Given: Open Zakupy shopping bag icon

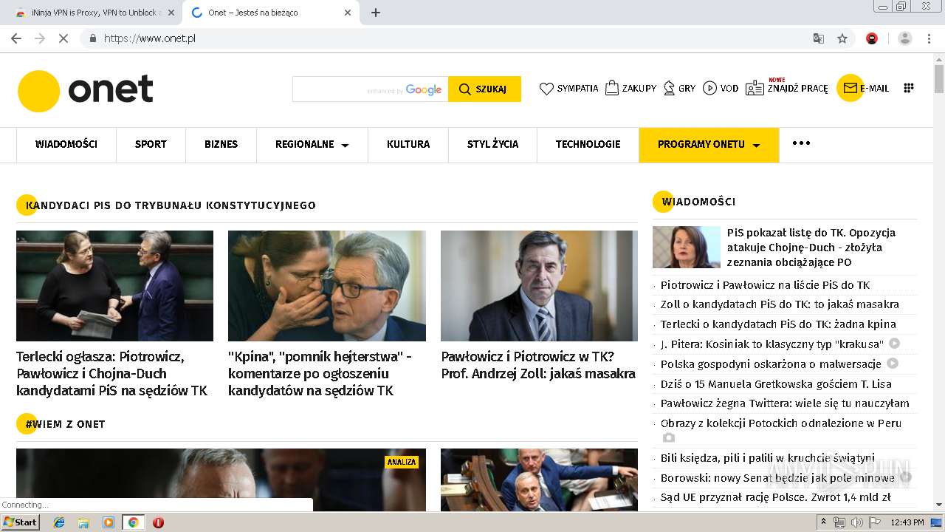Looking at the screenshot, I should pyautogui.click(x=612, y=88).
